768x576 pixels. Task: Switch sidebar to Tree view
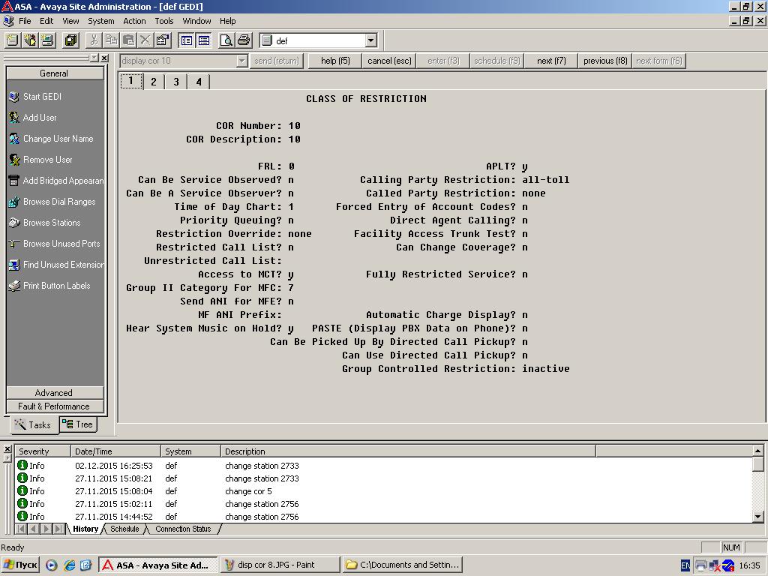point(78,424)
